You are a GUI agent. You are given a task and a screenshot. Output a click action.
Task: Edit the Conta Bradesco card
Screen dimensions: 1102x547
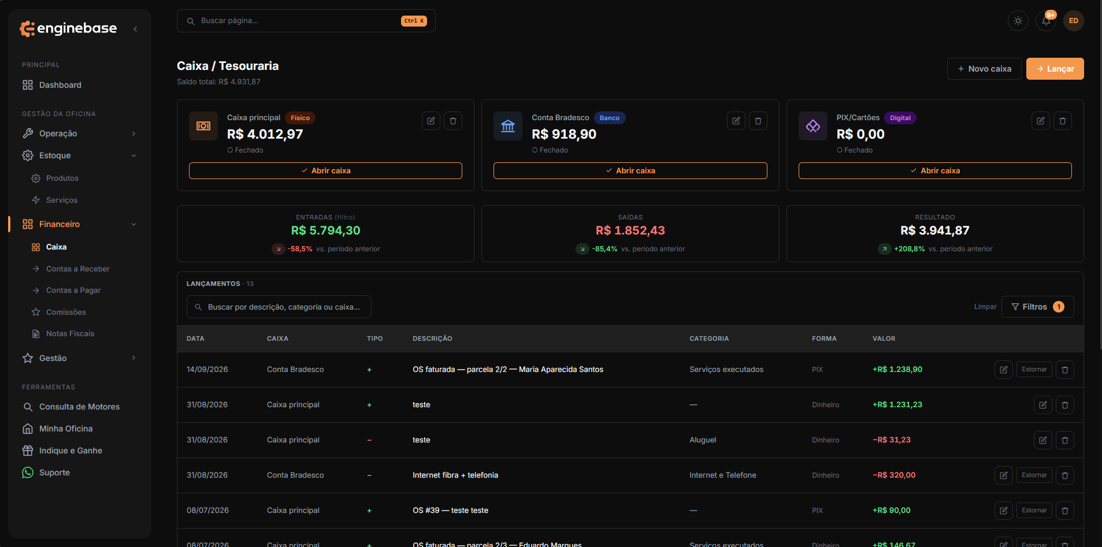click(736, 121)
